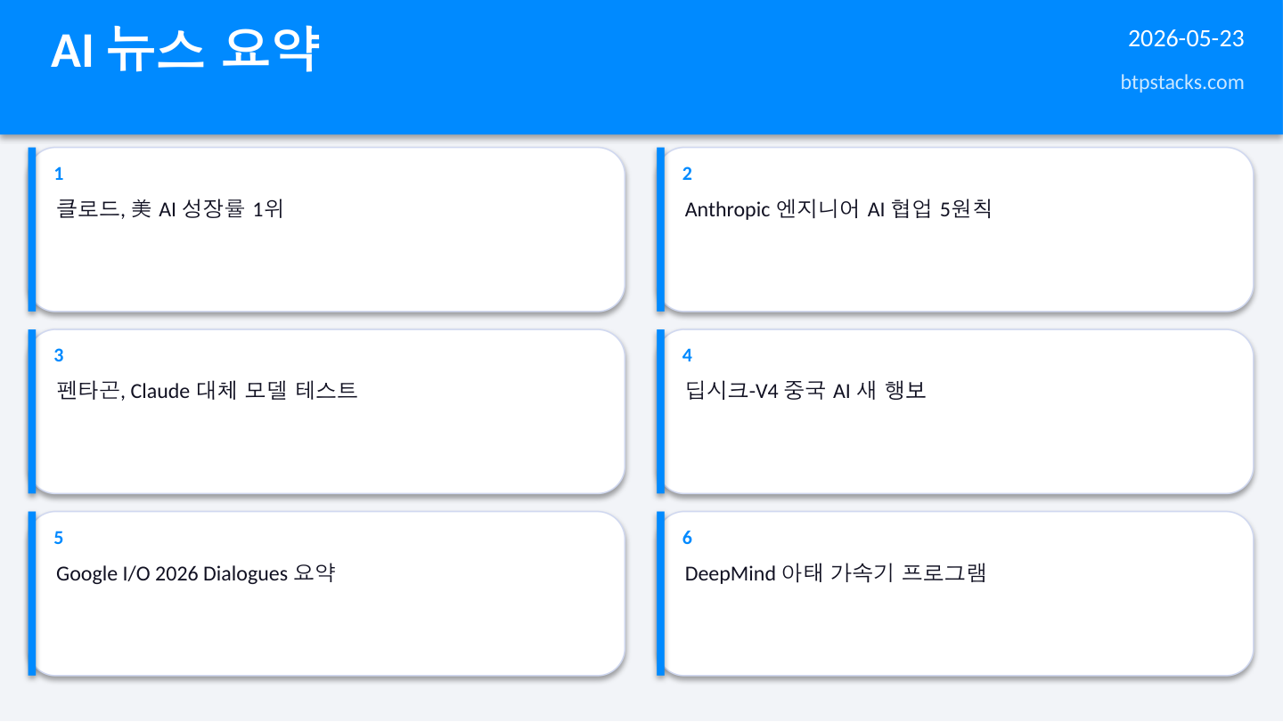Open the card titled 클로드, 美 AI 성장률 1위

tap(326, 229)
